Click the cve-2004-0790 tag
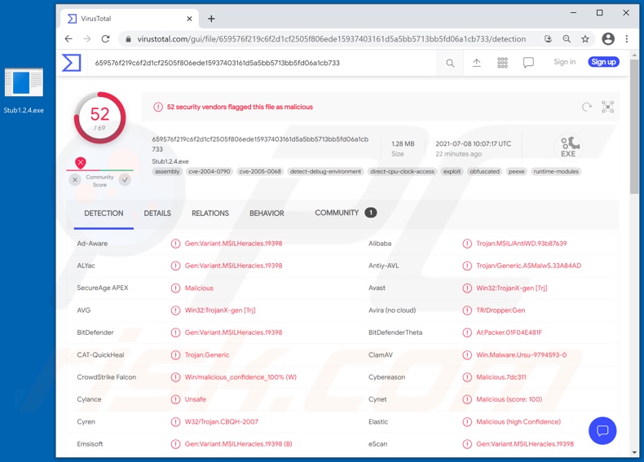Image resolution: width=644 pixels, height=462 pixels. pos(210,172)
